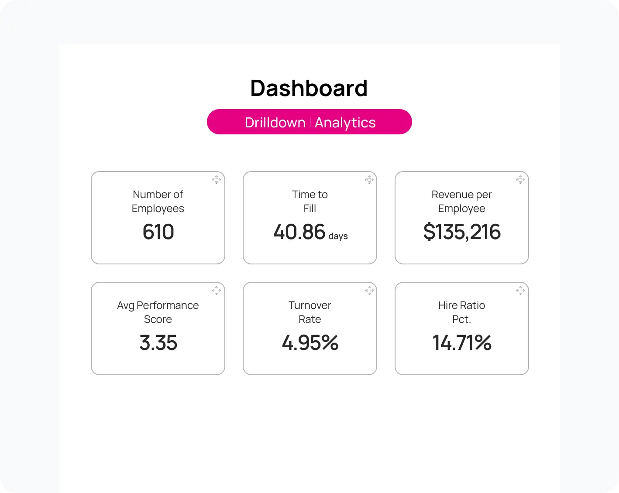
Task: Click the $135,216 revenue figure
Action: [x=461, y=232]
